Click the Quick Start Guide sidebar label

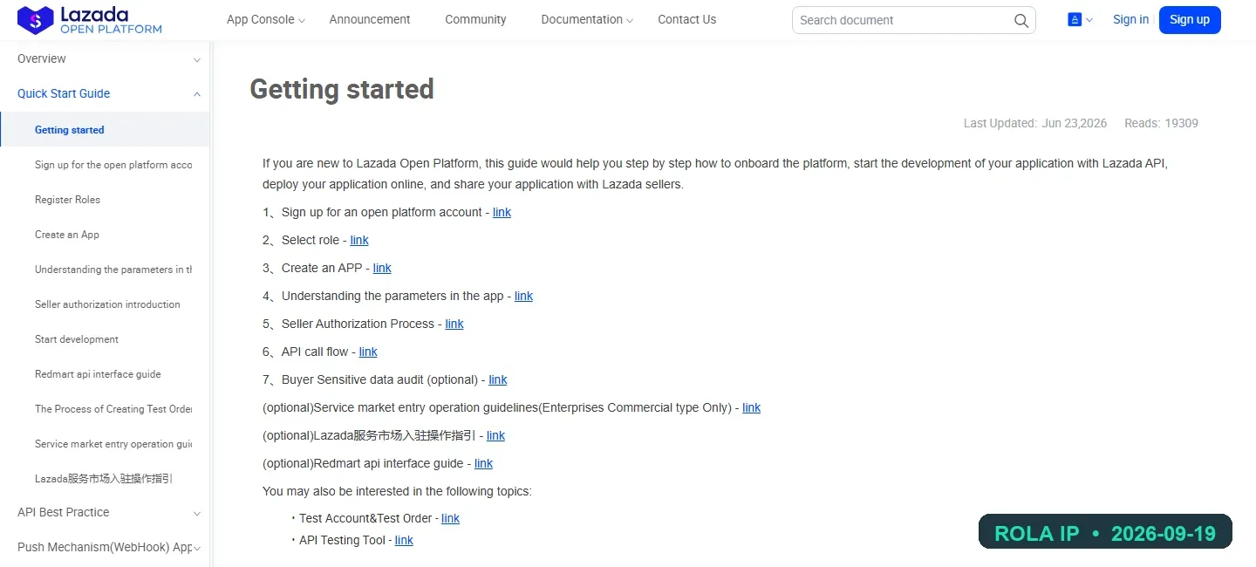(x=64, y=93)
